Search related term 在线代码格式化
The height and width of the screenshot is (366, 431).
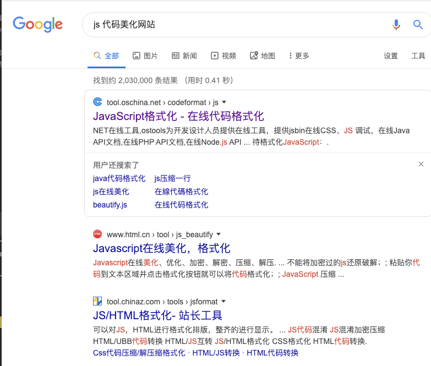click(181, 205)
